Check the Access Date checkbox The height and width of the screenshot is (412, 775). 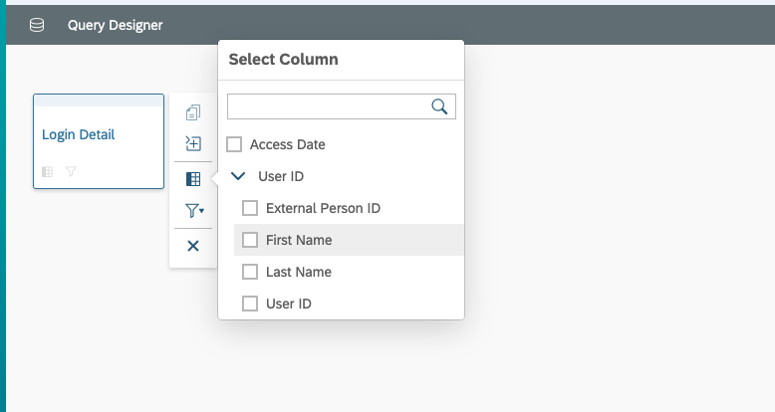pyautogui.click(x=234, y=144)
